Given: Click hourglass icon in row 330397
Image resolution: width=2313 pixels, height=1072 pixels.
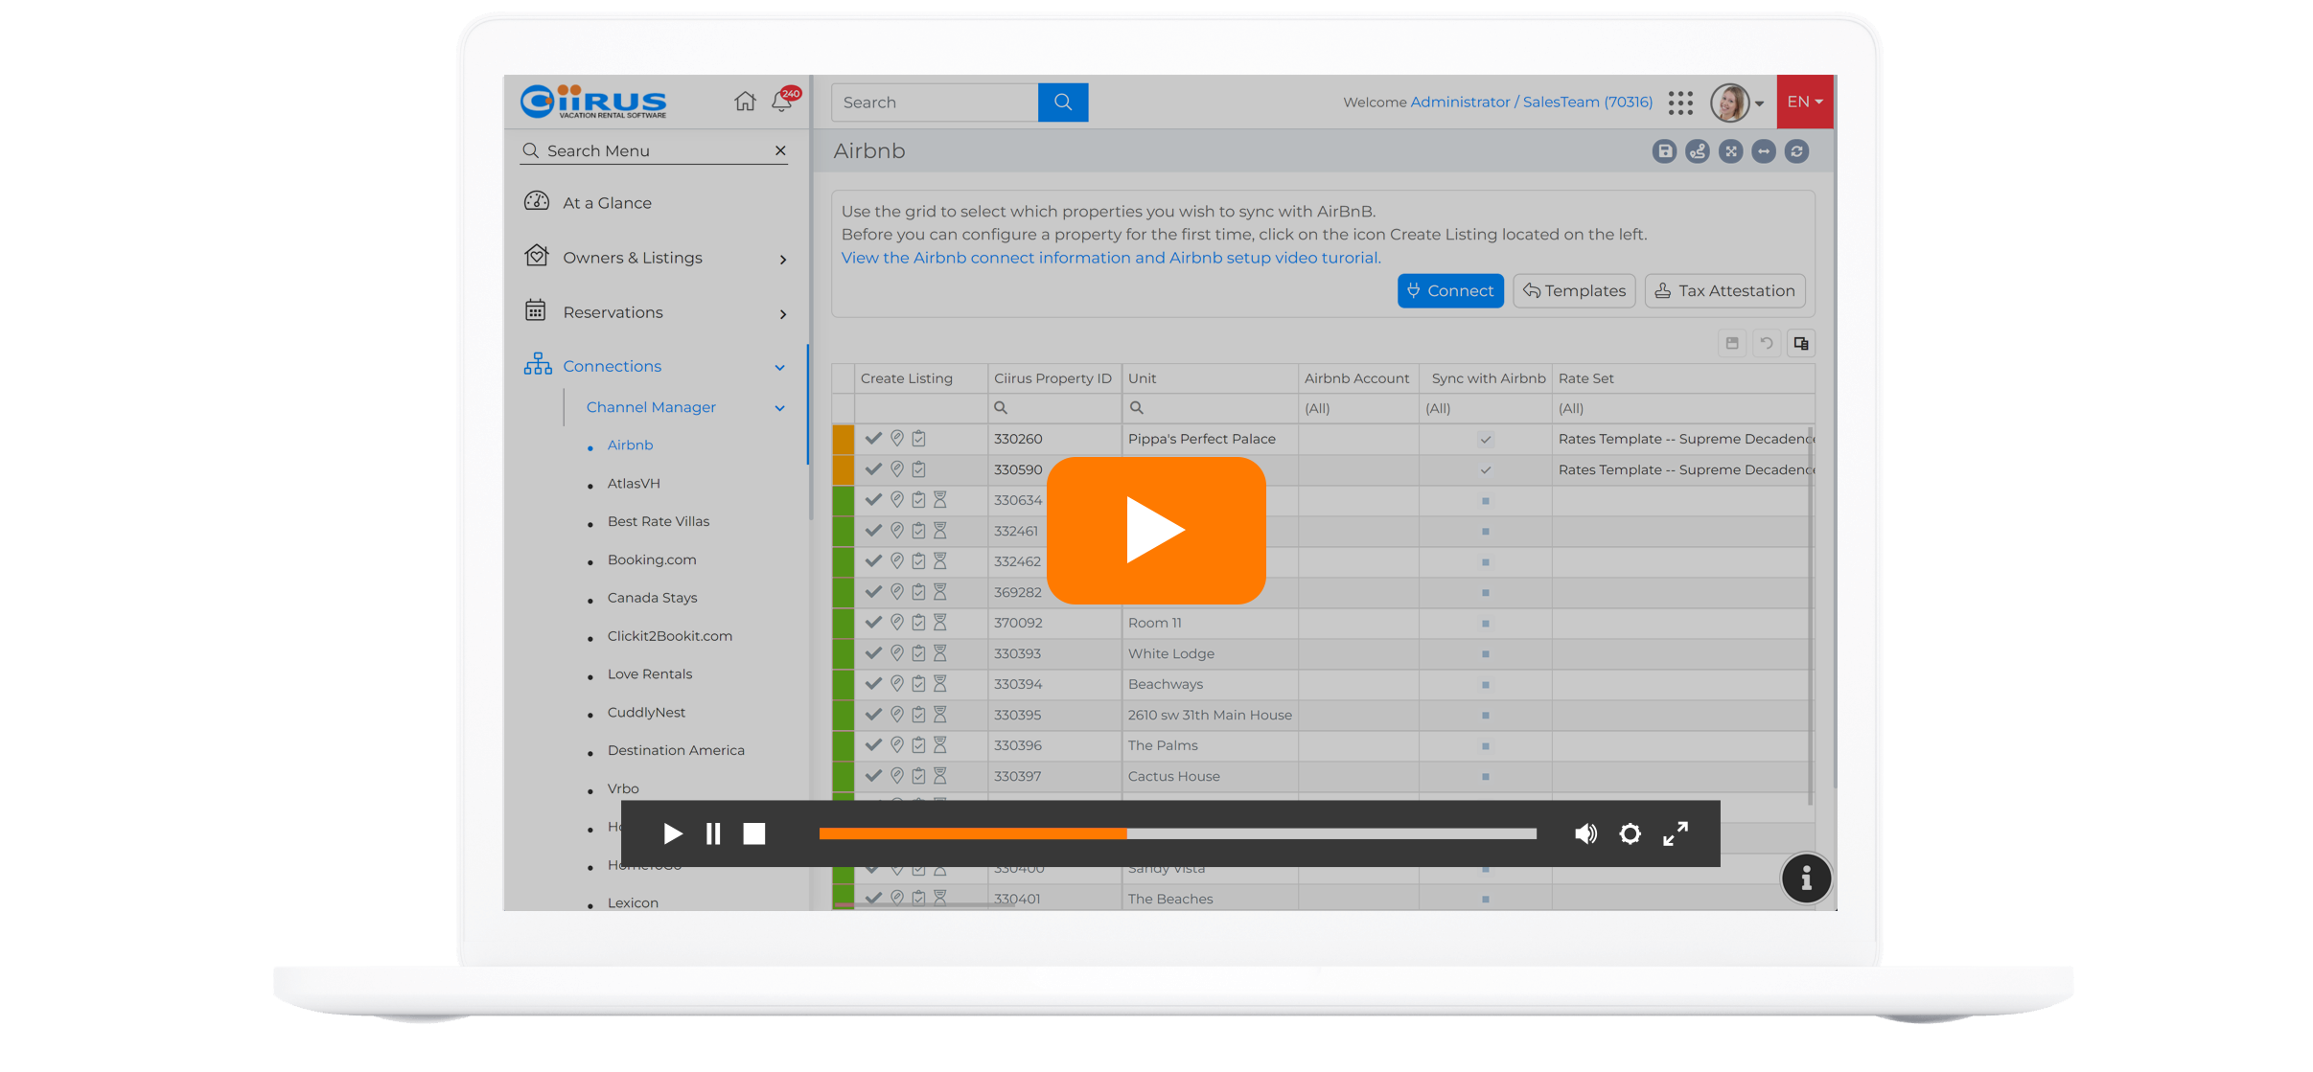Looking at the screenshot, I should [x=940, y=775].
